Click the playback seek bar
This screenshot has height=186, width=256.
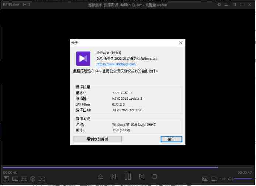pyautogui.click(x=127, y=167)
